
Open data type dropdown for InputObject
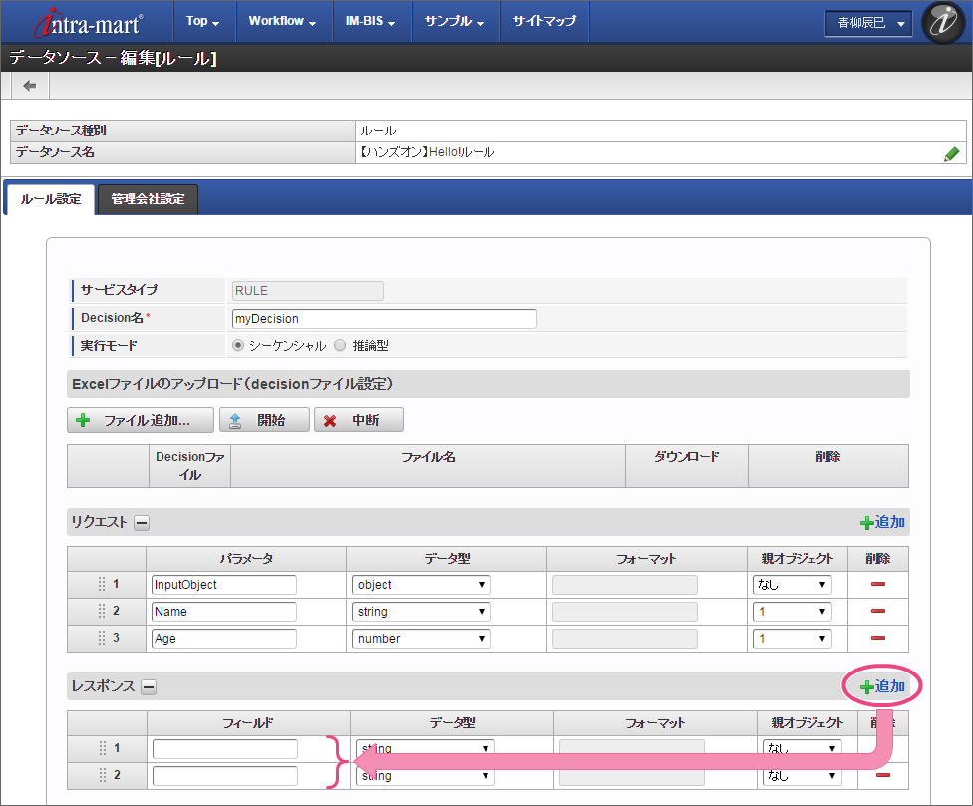(x=421, y=585)
